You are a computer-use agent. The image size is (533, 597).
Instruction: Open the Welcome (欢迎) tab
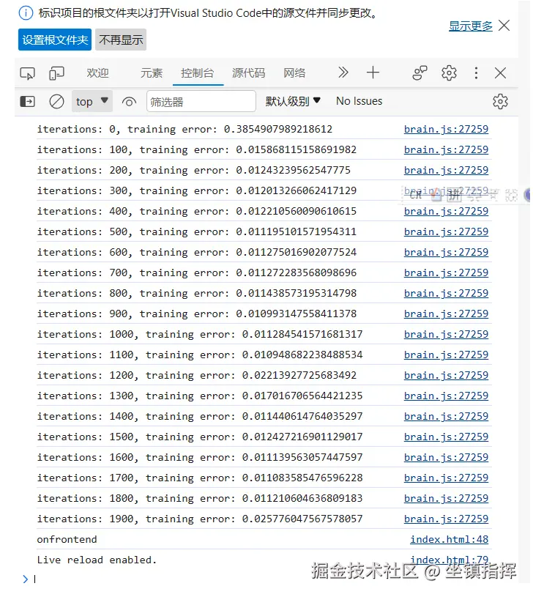coord(97,73)
